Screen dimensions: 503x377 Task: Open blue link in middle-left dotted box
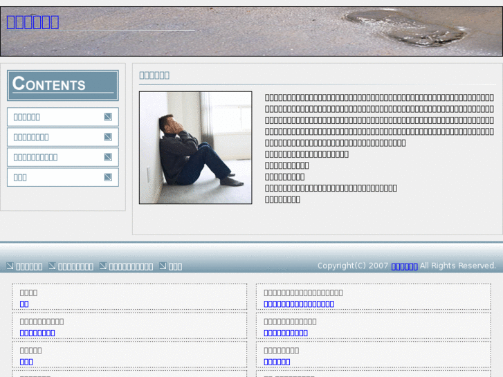37,333
